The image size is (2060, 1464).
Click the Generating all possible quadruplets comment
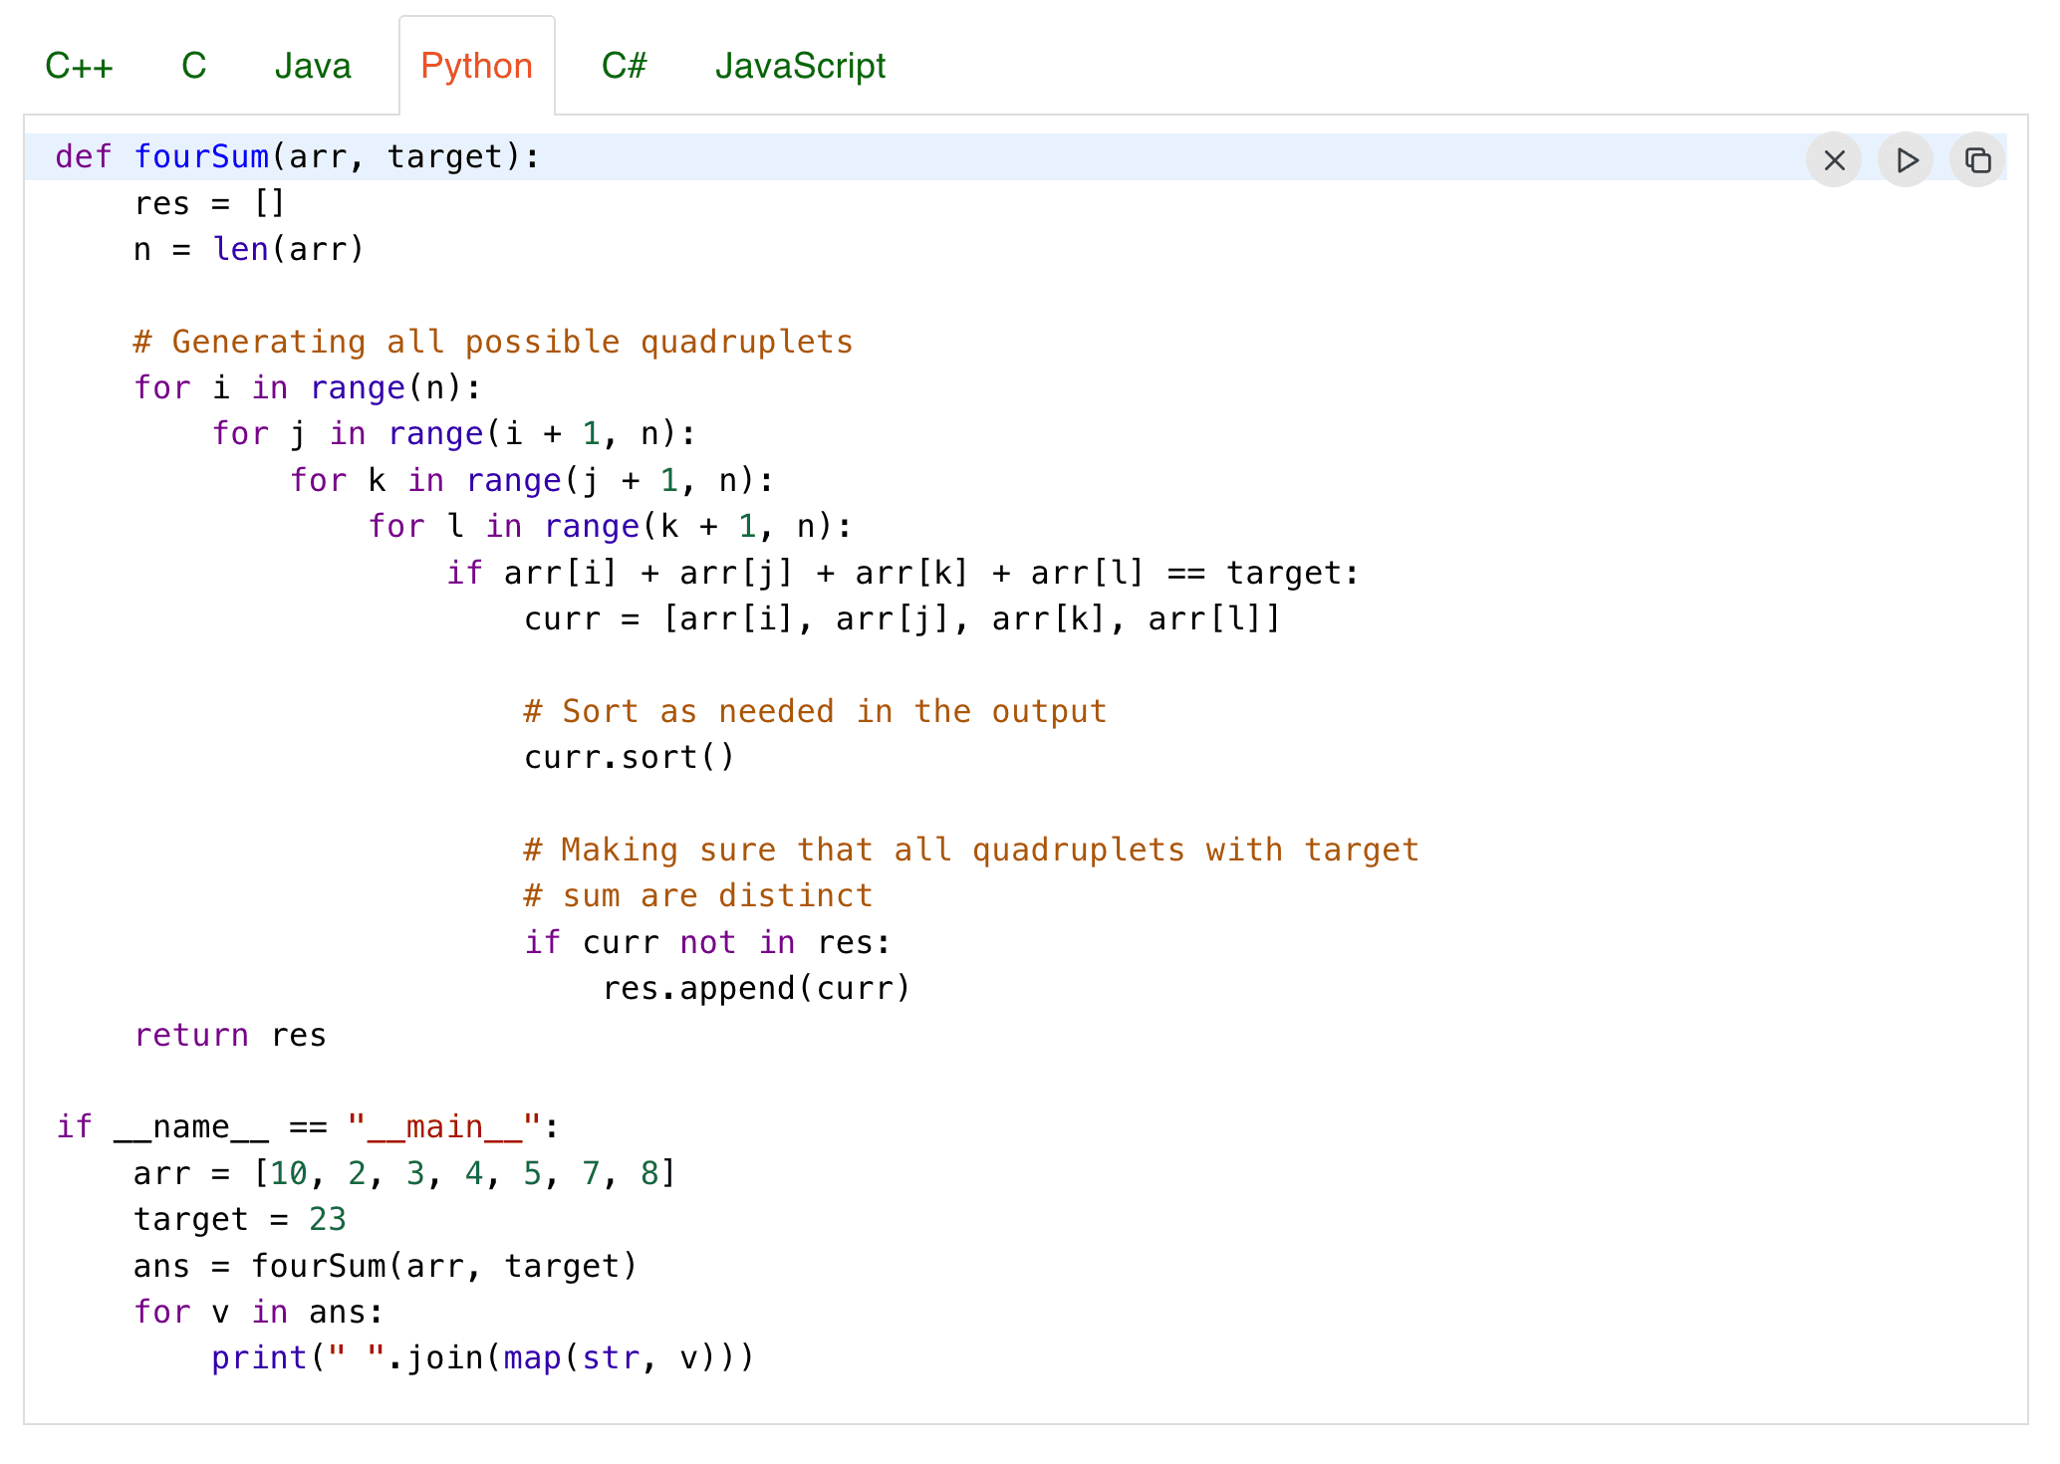coord(492,342)
